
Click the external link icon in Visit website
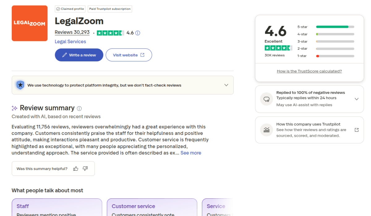[x=143, y=55]
